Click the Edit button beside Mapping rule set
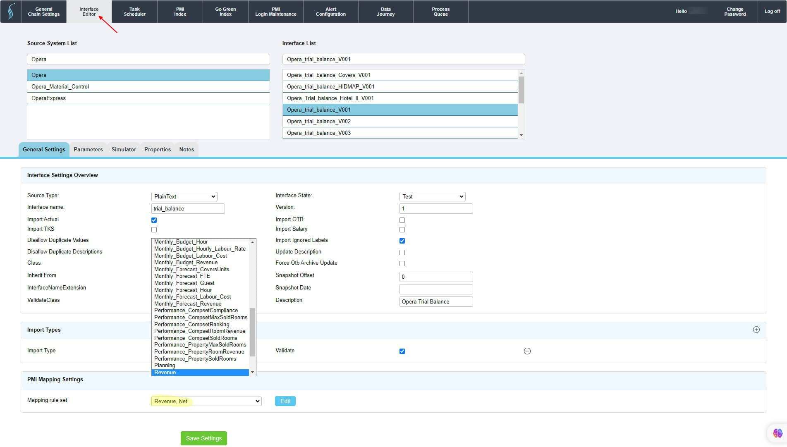 pyautogui.click(x=285, y=401)
